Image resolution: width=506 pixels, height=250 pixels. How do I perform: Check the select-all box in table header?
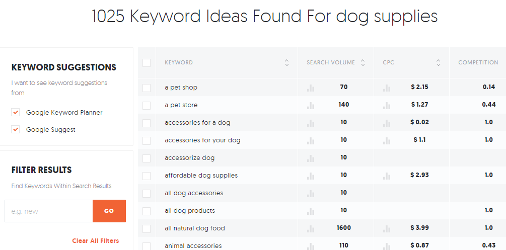pyautogui.click(x=147, y=62)
